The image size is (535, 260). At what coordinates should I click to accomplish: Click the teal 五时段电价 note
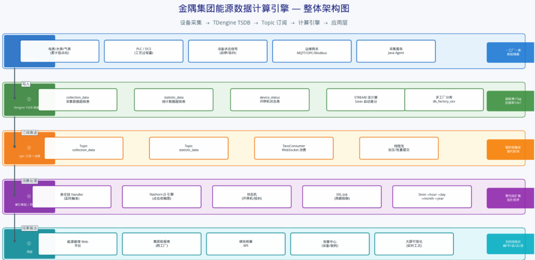510,244
